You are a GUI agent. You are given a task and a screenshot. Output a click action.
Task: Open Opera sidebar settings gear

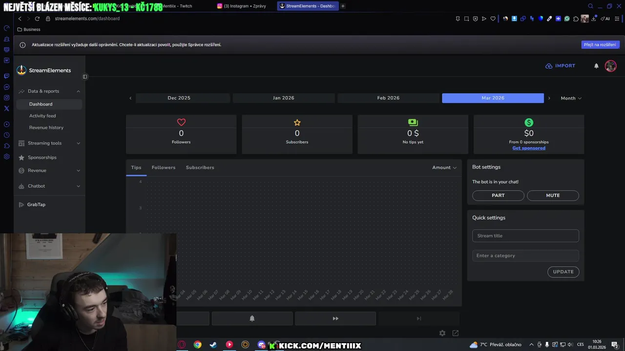coord(6,156)
